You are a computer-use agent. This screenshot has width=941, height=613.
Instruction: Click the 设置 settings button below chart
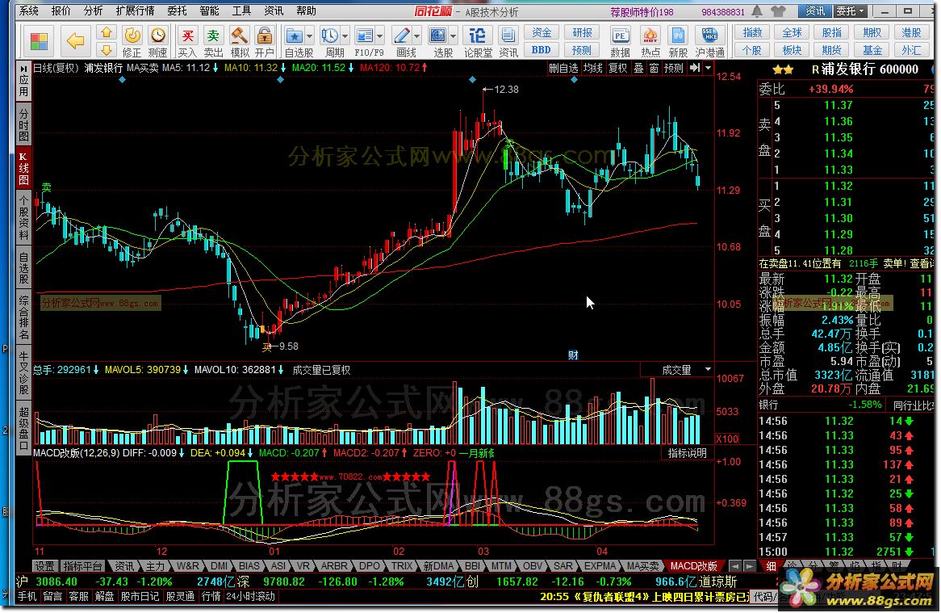(x=44, y=565)
